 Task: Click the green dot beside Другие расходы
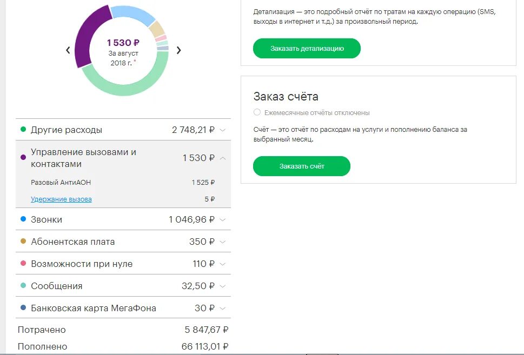coord(23,130)
